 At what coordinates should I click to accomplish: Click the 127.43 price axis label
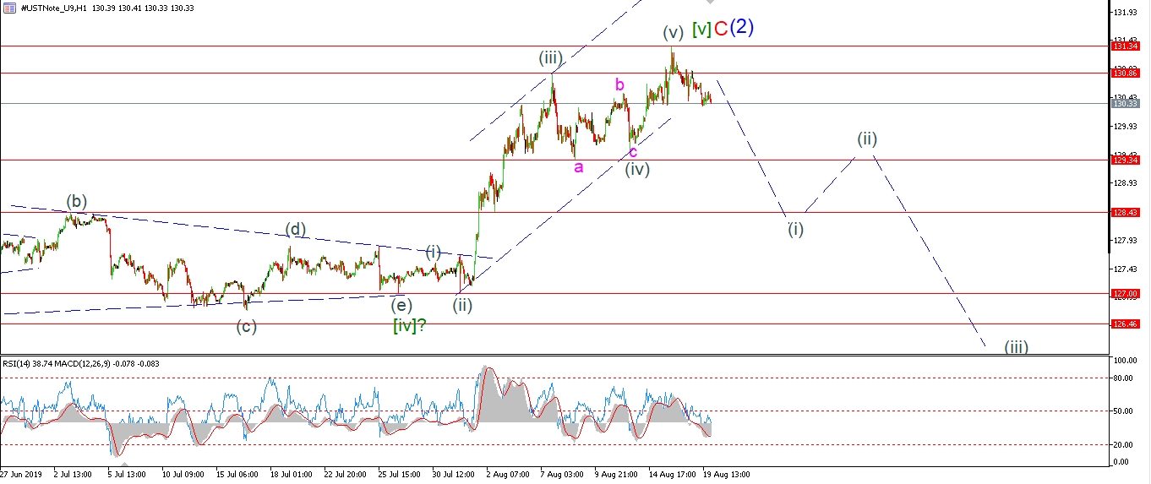1126,269
